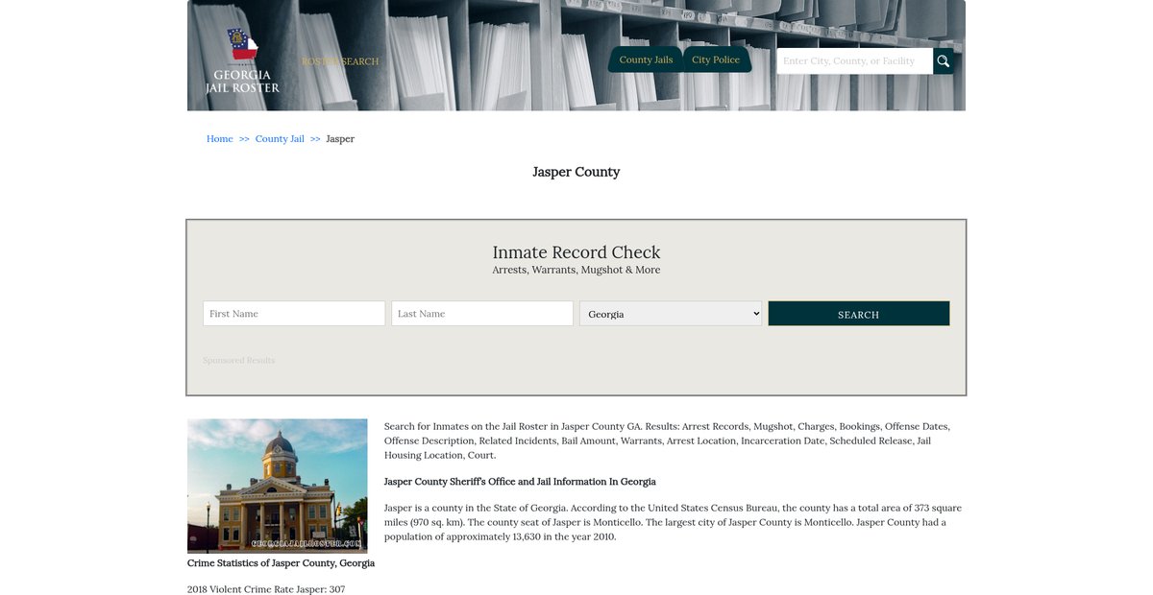Click the Georgia Jail Roster logo
Viewport: 1153px width, 595px height.
point(242,61)
